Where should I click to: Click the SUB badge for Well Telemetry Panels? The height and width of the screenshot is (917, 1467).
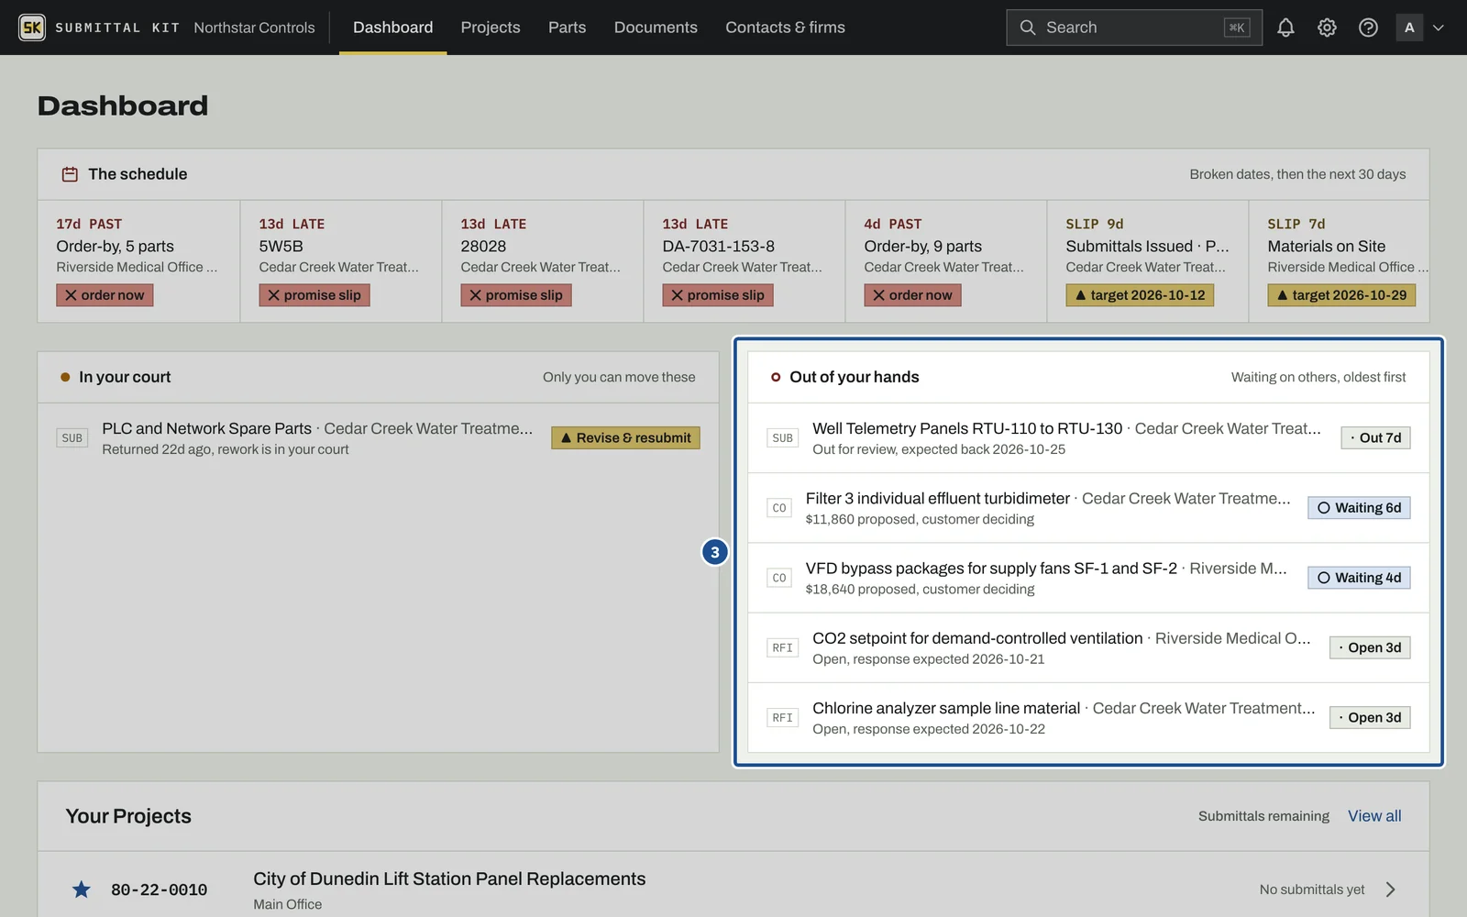782,438
